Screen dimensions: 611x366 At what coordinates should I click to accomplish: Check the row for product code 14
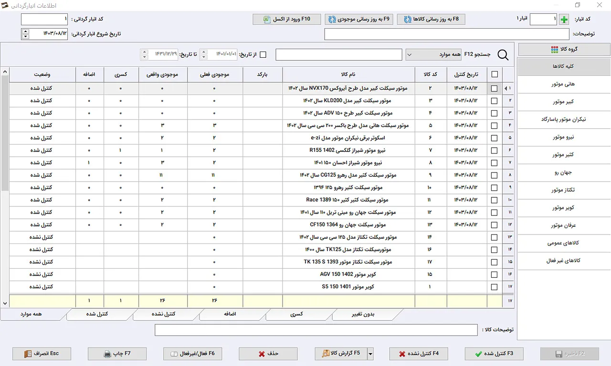pos(494,237)
